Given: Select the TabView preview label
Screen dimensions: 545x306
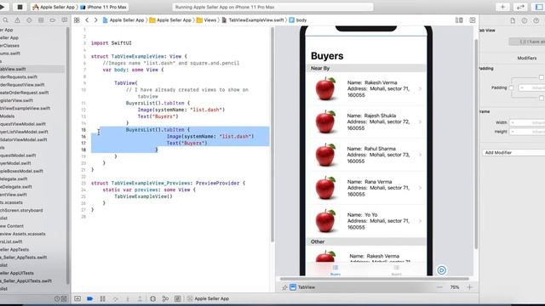Looking at the screenshot, I should (302, 287).
